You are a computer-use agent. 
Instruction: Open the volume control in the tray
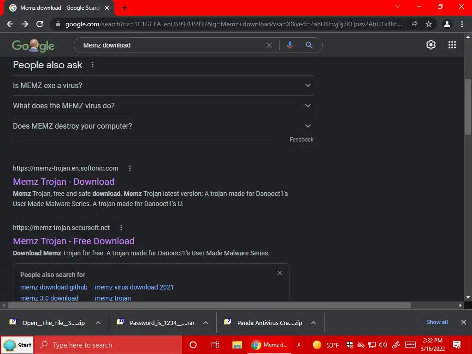pos(383,345)
